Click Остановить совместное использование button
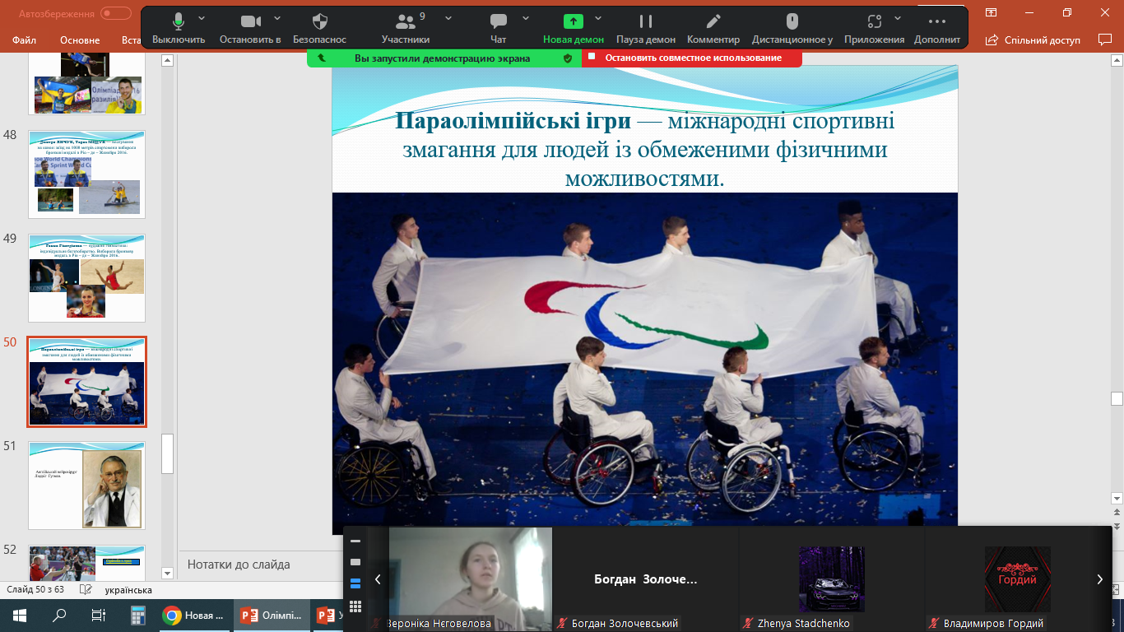This screenshot has height=632, width=1124. (692, 58)
